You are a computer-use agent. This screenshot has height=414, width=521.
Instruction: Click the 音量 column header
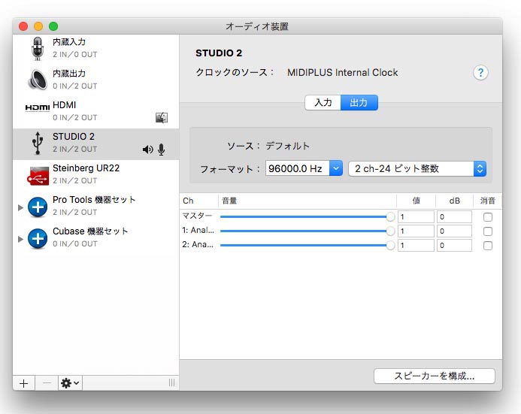coord(307,201)
